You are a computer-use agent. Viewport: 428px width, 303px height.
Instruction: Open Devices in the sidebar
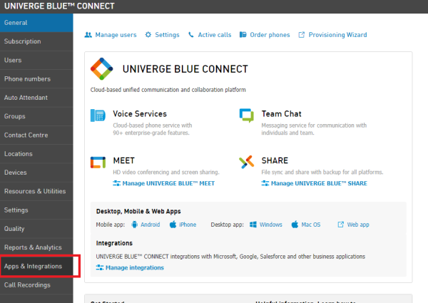point(36,173)
